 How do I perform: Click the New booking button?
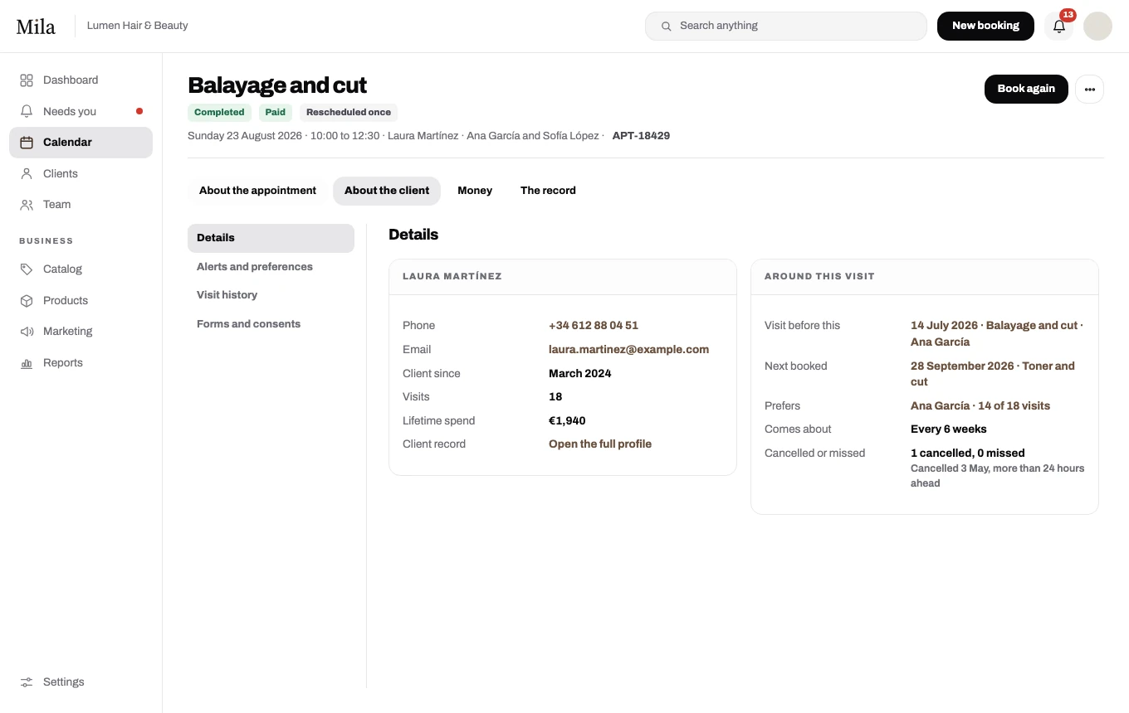(x=985, y=26)
